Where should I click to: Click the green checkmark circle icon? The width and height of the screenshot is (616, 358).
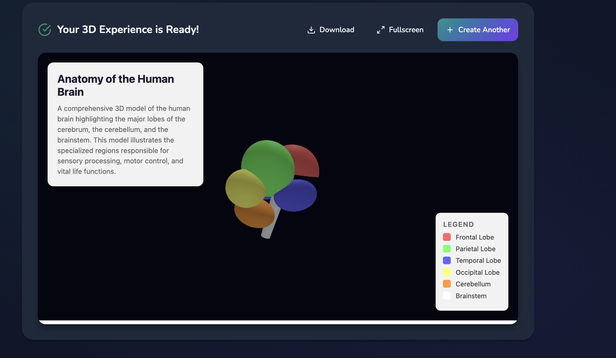pos(45,30)
